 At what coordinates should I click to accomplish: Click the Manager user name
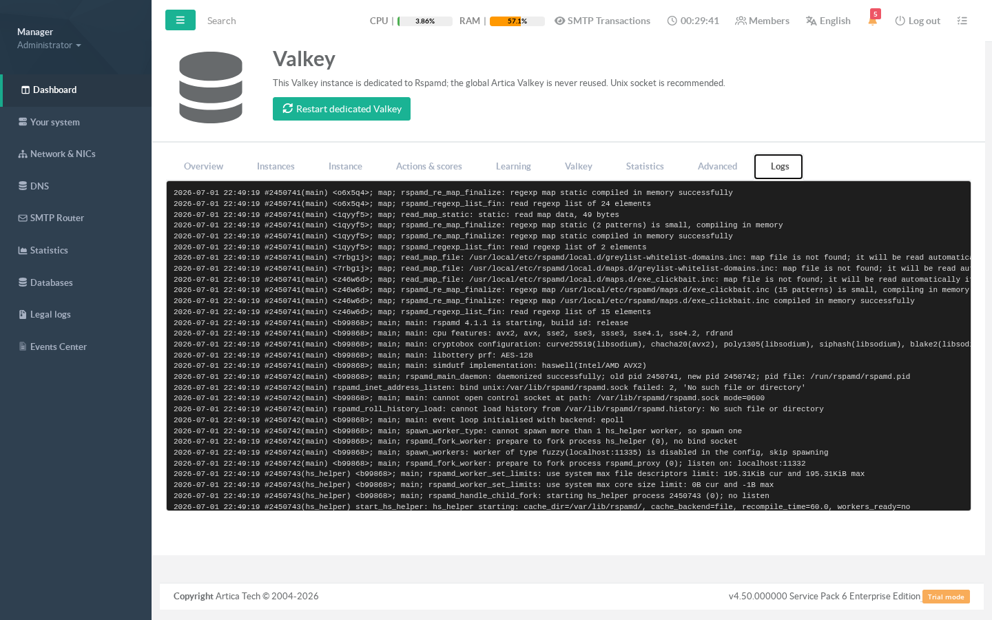35,32
